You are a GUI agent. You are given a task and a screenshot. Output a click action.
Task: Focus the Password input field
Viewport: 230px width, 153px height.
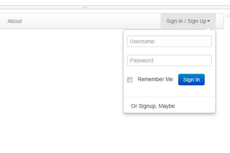click(169, 60)
